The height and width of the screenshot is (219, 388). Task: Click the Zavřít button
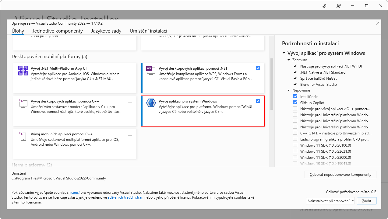(366, 201)
